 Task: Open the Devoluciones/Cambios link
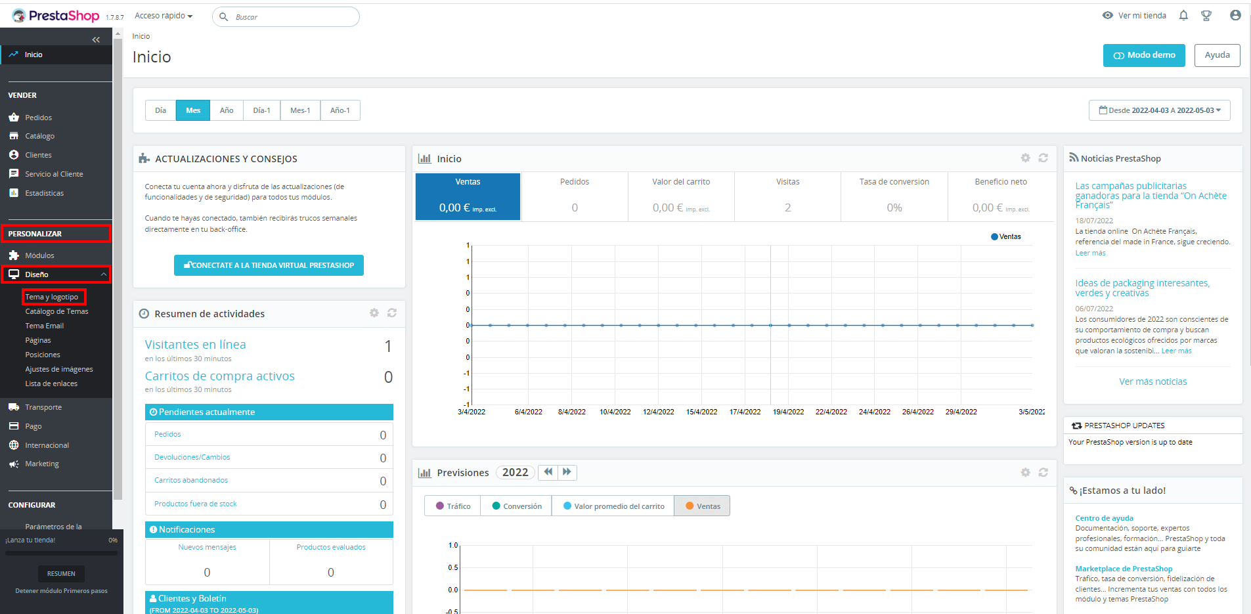192,457
